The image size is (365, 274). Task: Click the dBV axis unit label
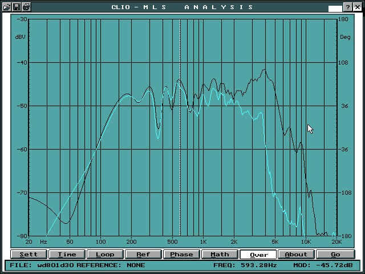click(21, 37)
